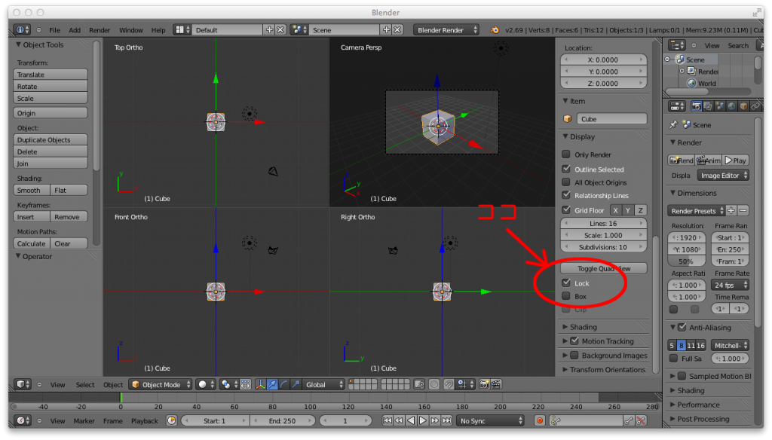Open Object properties using the cube icon

click(744, 105)
